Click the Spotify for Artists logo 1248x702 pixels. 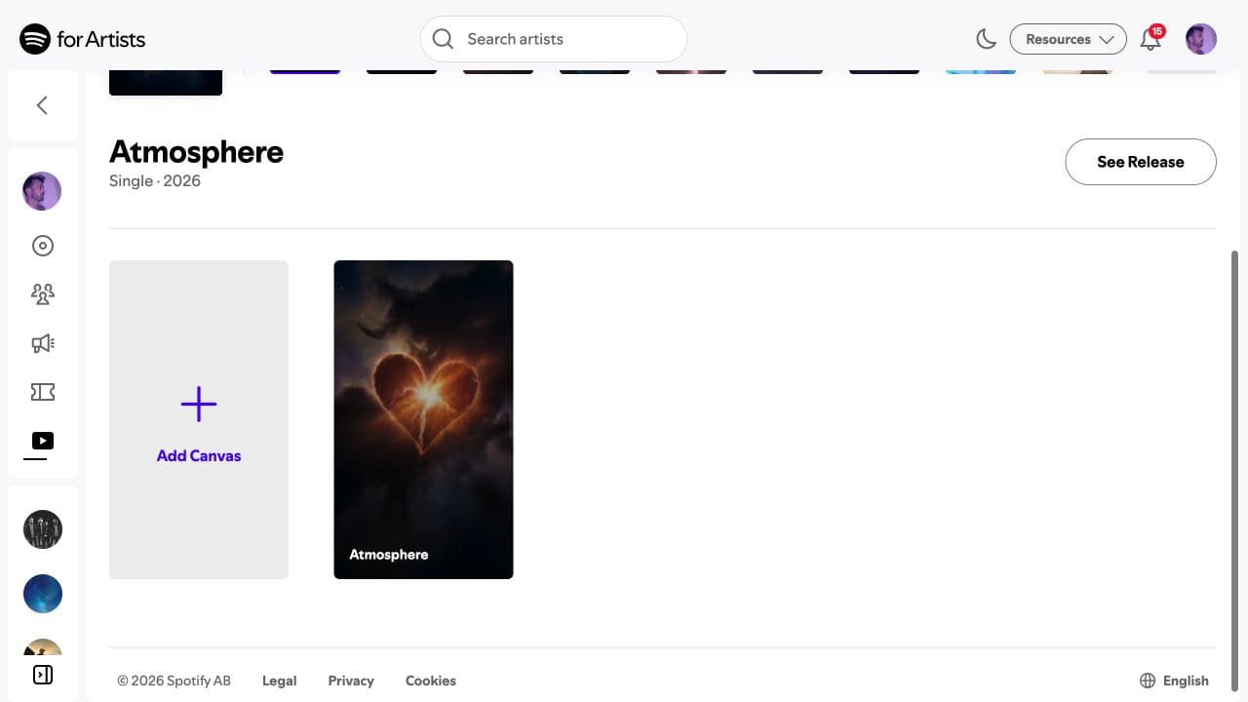tap(83, 39)
